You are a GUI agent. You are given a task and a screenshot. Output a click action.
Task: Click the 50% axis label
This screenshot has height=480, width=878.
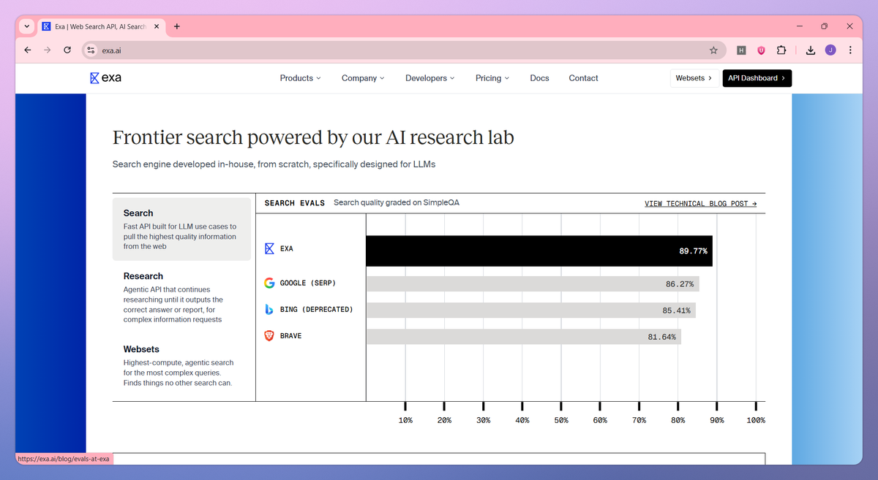(561, 421)
